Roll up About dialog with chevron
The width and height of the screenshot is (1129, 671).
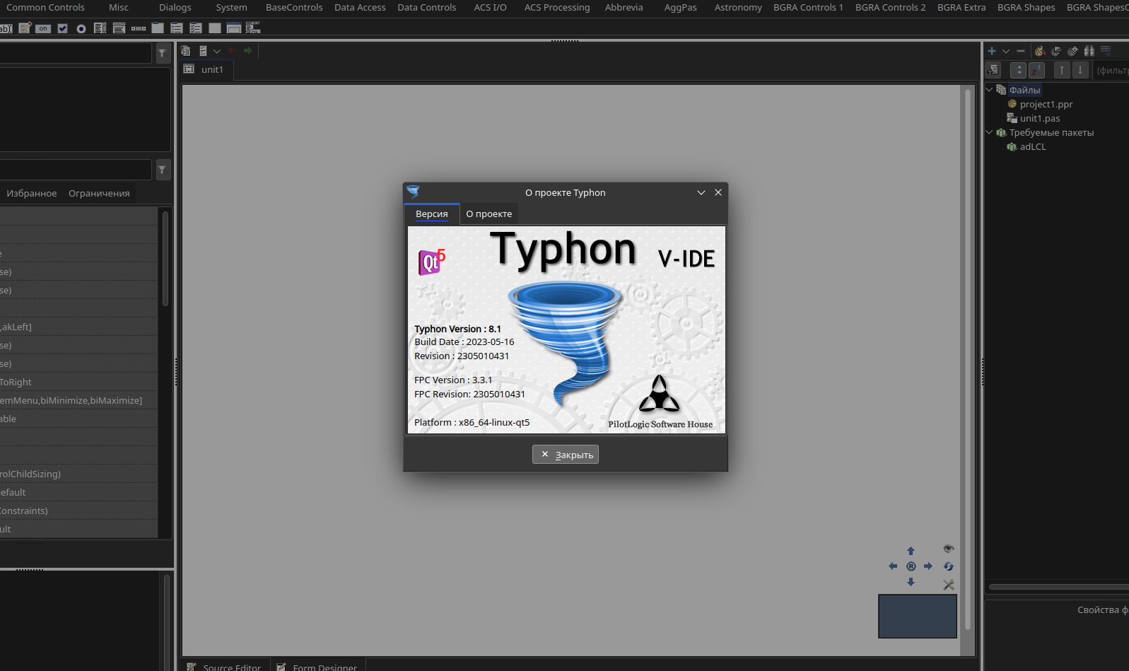701,192
